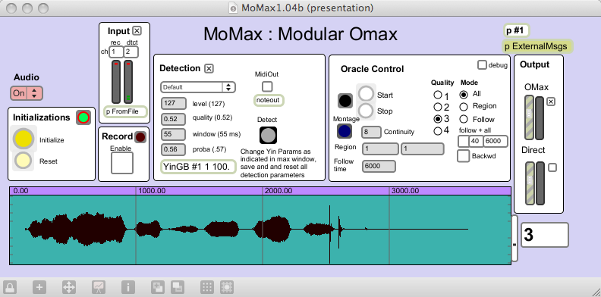Click the p ExternalMsgs subpatcher box
Screen dimensions: 601x297
pos(537,47)
